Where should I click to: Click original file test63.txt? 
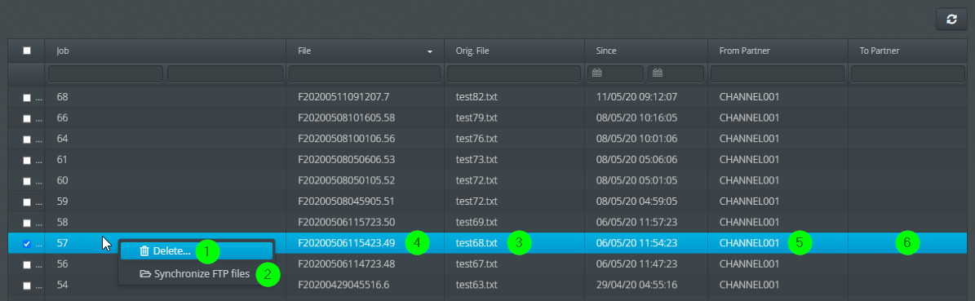click(476, 285)
